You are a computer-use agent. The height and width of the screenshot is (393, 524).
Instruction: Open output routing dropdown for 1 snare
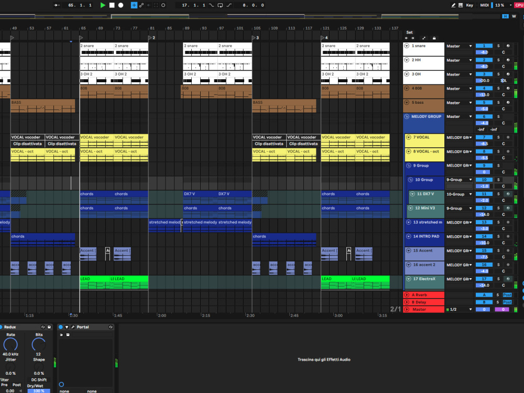tap(459, 46)
